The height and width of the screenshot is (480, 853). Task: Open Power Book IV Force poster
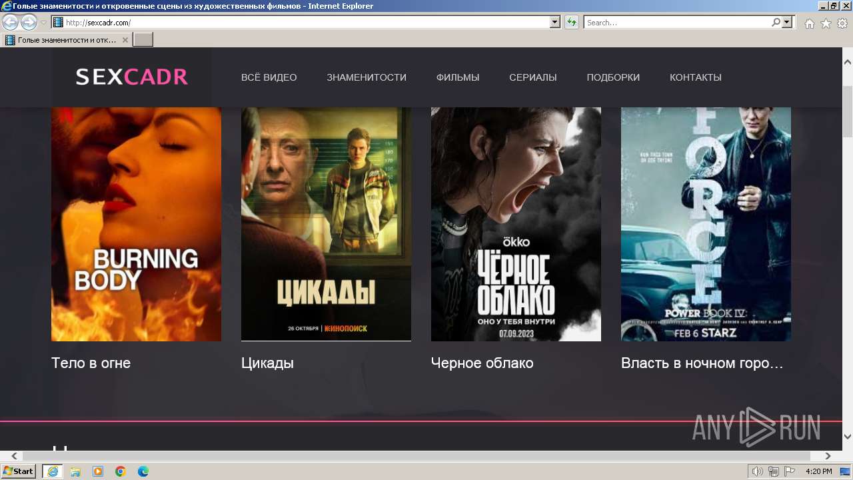(706, 224)
